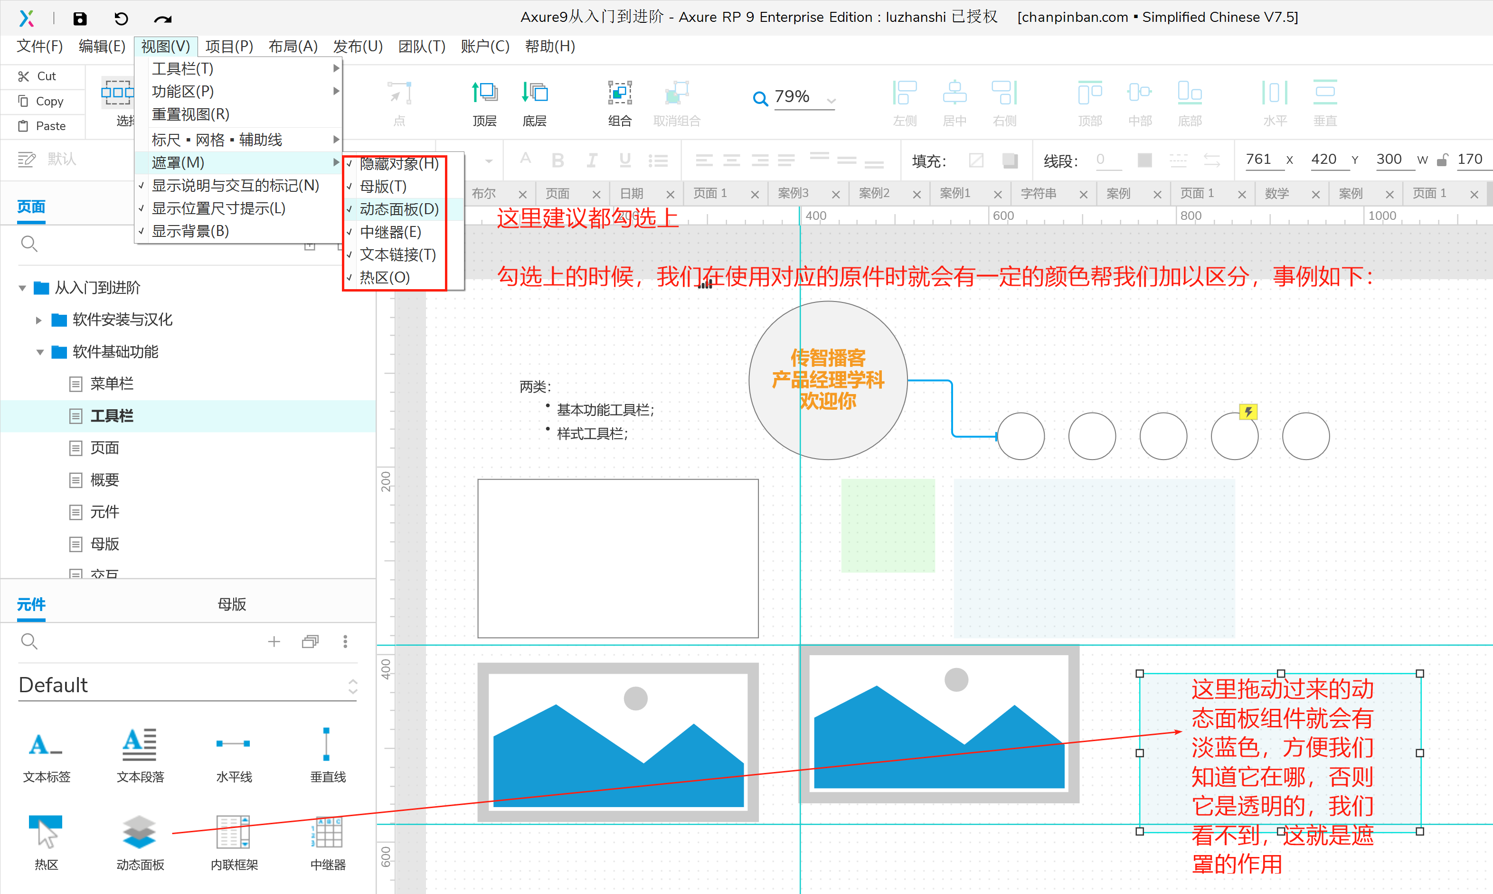Toggle the 动态面板(D) mask option
Viewport: 1493px width, 894px height.
pos(398,209)
